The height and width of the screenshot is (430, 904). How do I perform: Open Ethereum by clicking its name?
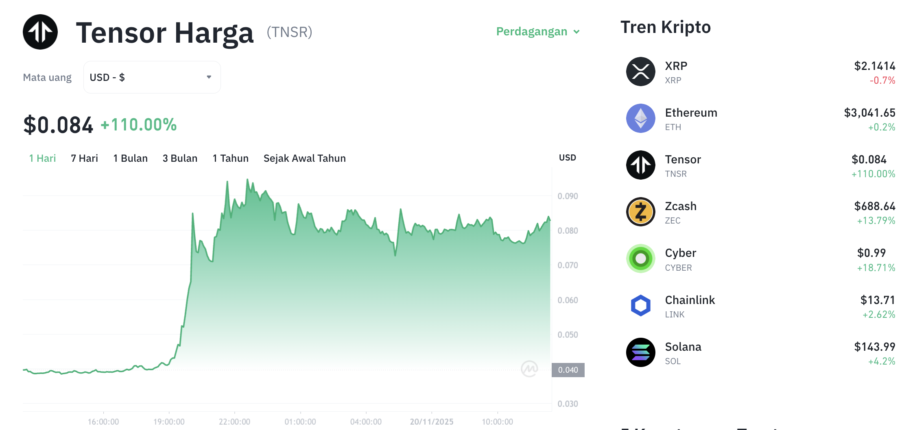tap(691, 113)
